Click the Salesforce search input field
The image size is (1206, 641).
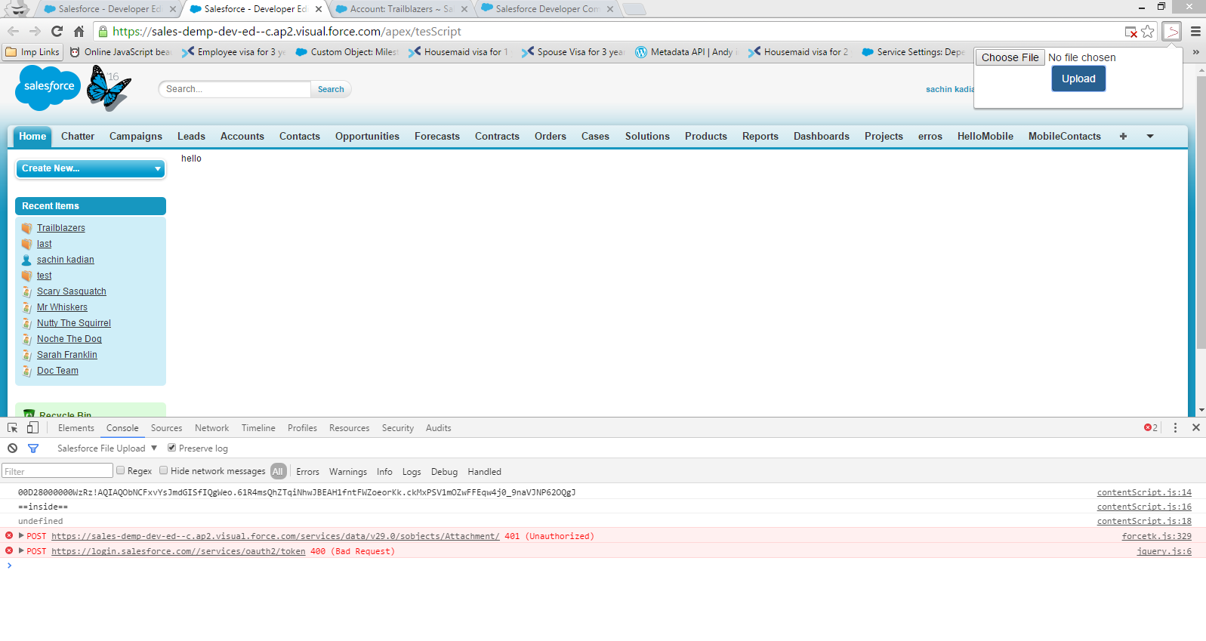(235, 89)
